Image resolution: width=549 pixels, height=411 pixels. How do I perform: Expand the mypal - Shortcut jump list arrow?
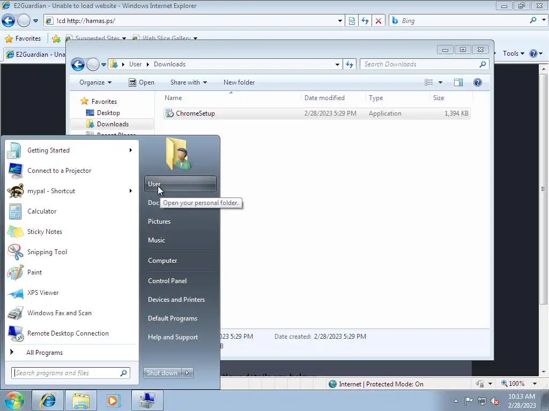coord(131,191)
